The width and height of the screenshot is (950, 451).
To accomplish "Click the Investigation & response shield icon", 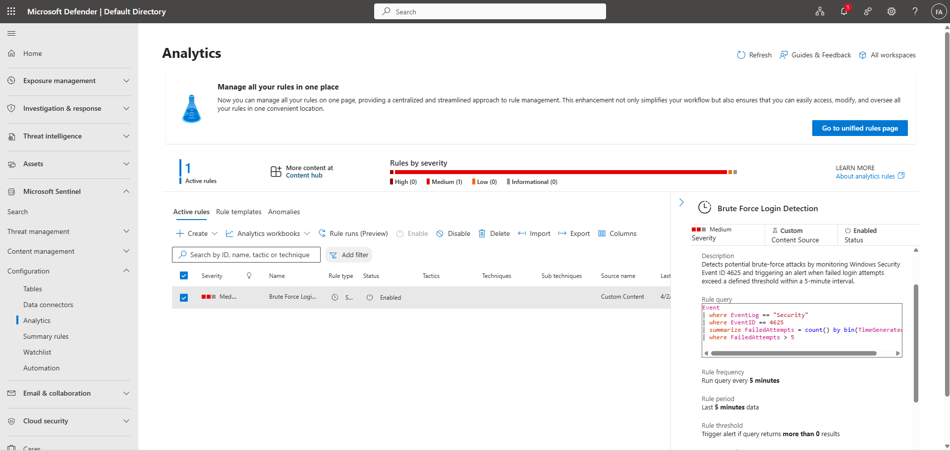I will 11,108.
